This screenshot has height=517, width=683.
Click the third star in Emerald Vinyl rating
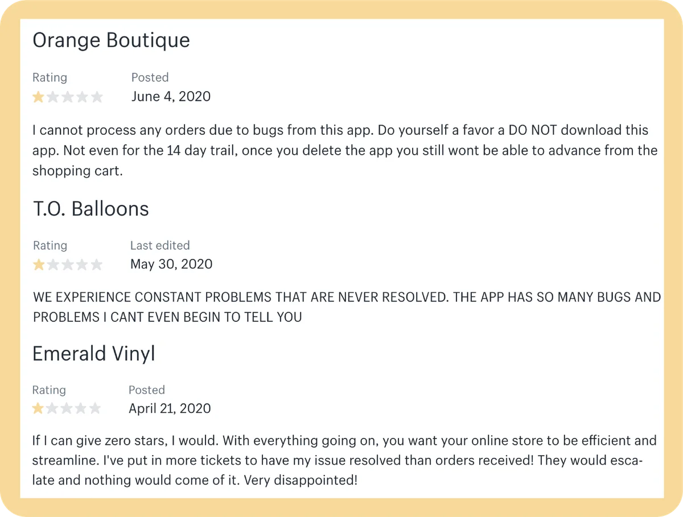tap(67, 408)
